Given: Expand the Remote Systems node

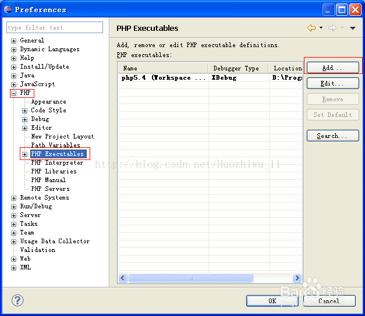Looking at the screenshot, I should (14, 198).
